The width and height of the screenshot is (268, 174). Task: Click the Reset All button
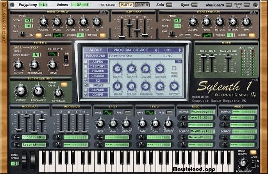point(247,5)
